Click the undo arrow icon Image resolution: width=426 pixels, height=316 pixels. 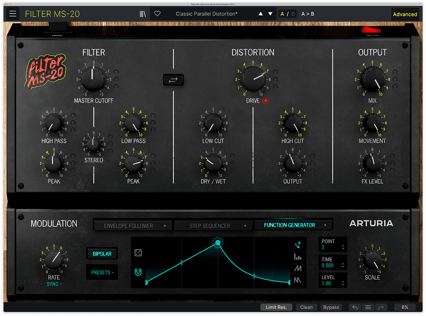coord(355,307)
